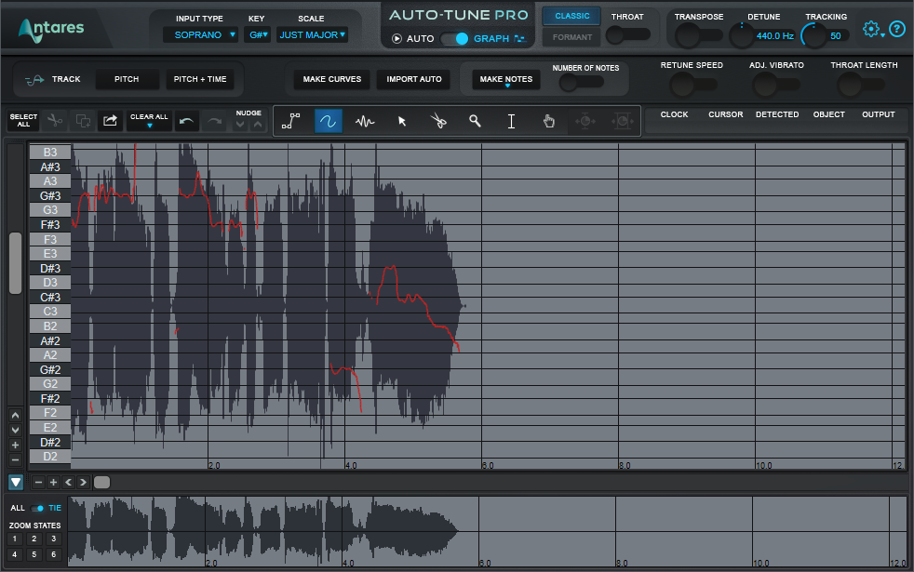914x572 pixels.
Task: Open Scale Just Major dropdown
Action: tap(313, 35)
